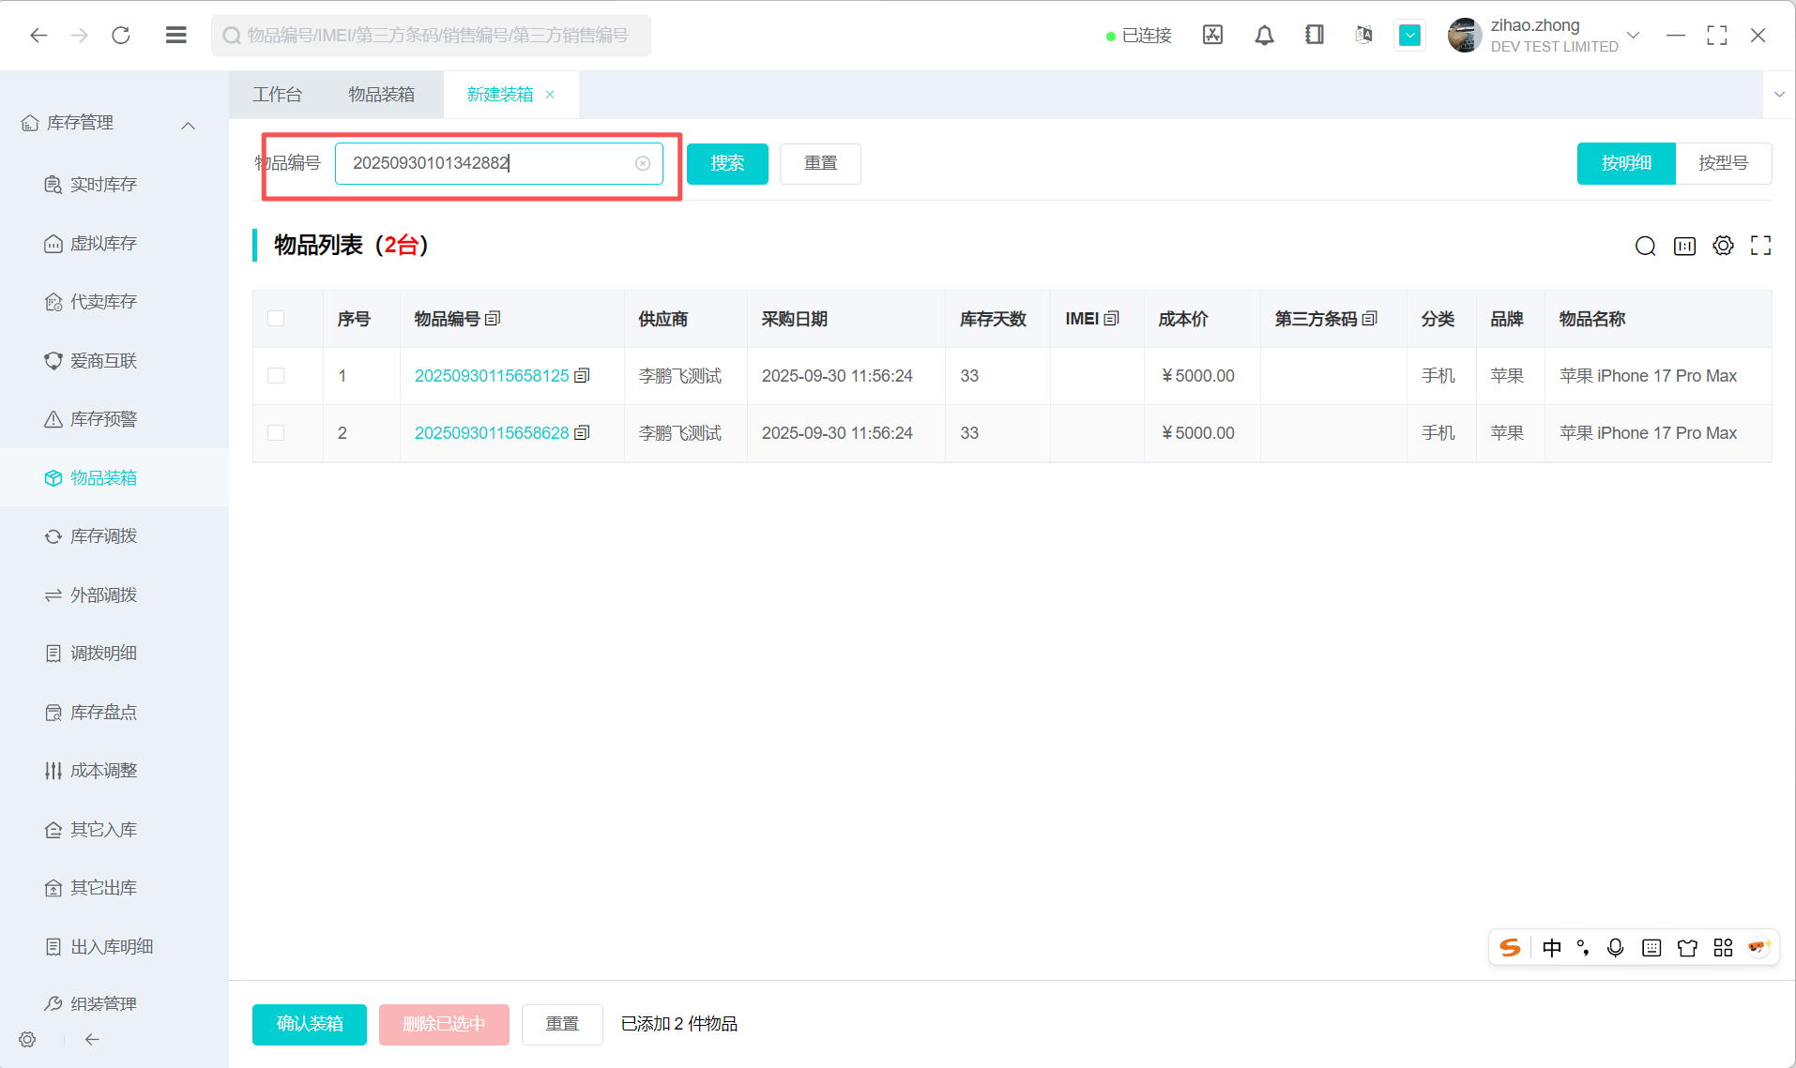This screenshot has width=1796, height=1068.
Task: Check the checkbox for row 1
Action: pyautogui.click(x=276, y=376)
